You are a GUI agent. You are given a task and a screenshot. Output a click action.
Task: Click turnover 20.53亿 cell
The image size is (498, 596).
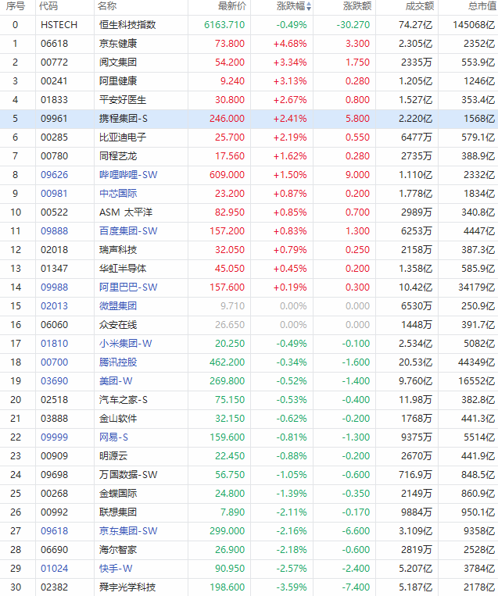tap(415, 362)
